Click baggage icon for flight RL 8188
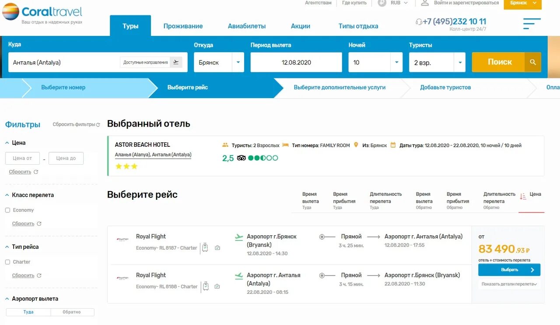 pyautogui.click(x=205, y=286)
